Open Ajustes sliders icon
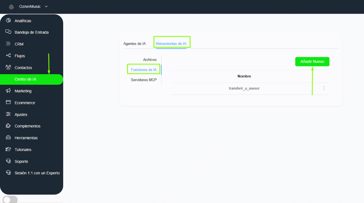Image resolution: width=364 pixels, height=203 pixels. (9, 114)
